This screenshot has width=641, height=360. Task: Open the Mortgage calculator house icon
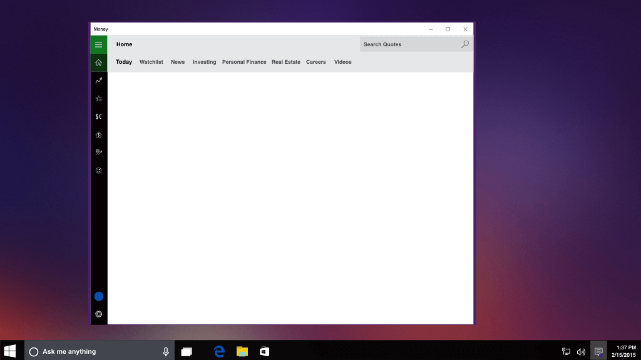click(98, 135)
